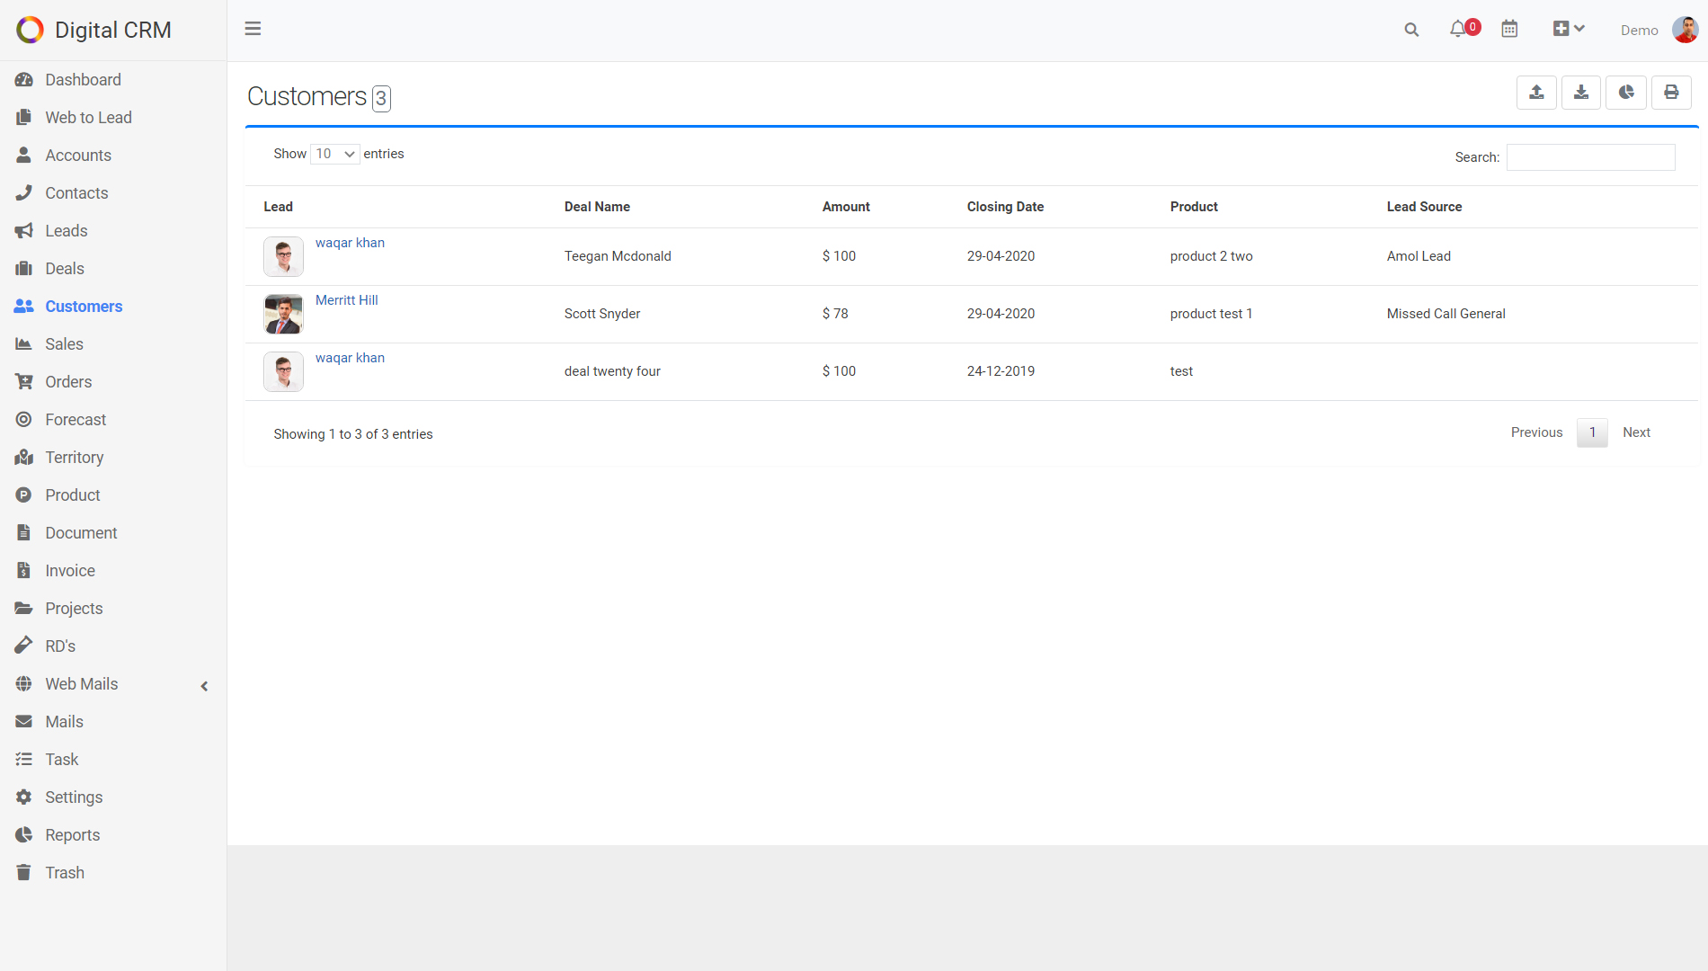Click the Settings gear icon

coord(24,797)
